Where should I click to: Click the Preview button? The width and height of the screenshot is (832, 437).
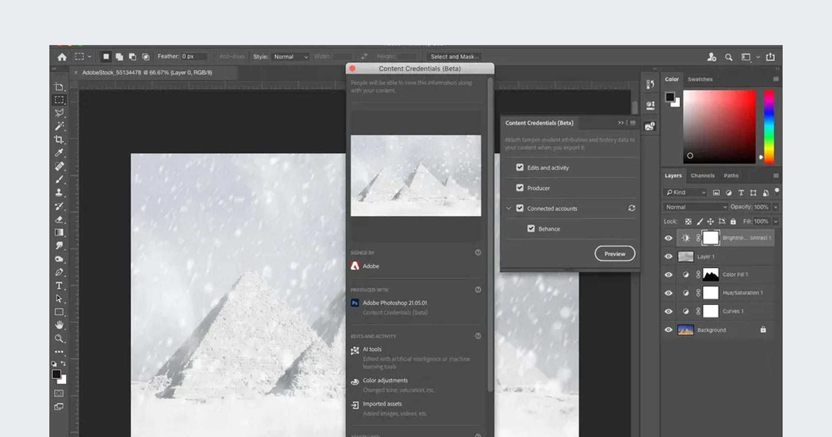pyautogui.click(x=615, y=254)
